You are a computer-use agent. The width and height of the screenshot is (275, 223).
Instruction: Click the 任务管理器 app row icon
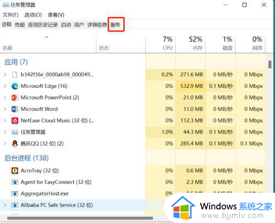point(15,132)
